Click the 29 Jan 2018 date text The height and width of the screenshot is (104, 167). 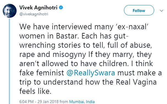[48, 102]
